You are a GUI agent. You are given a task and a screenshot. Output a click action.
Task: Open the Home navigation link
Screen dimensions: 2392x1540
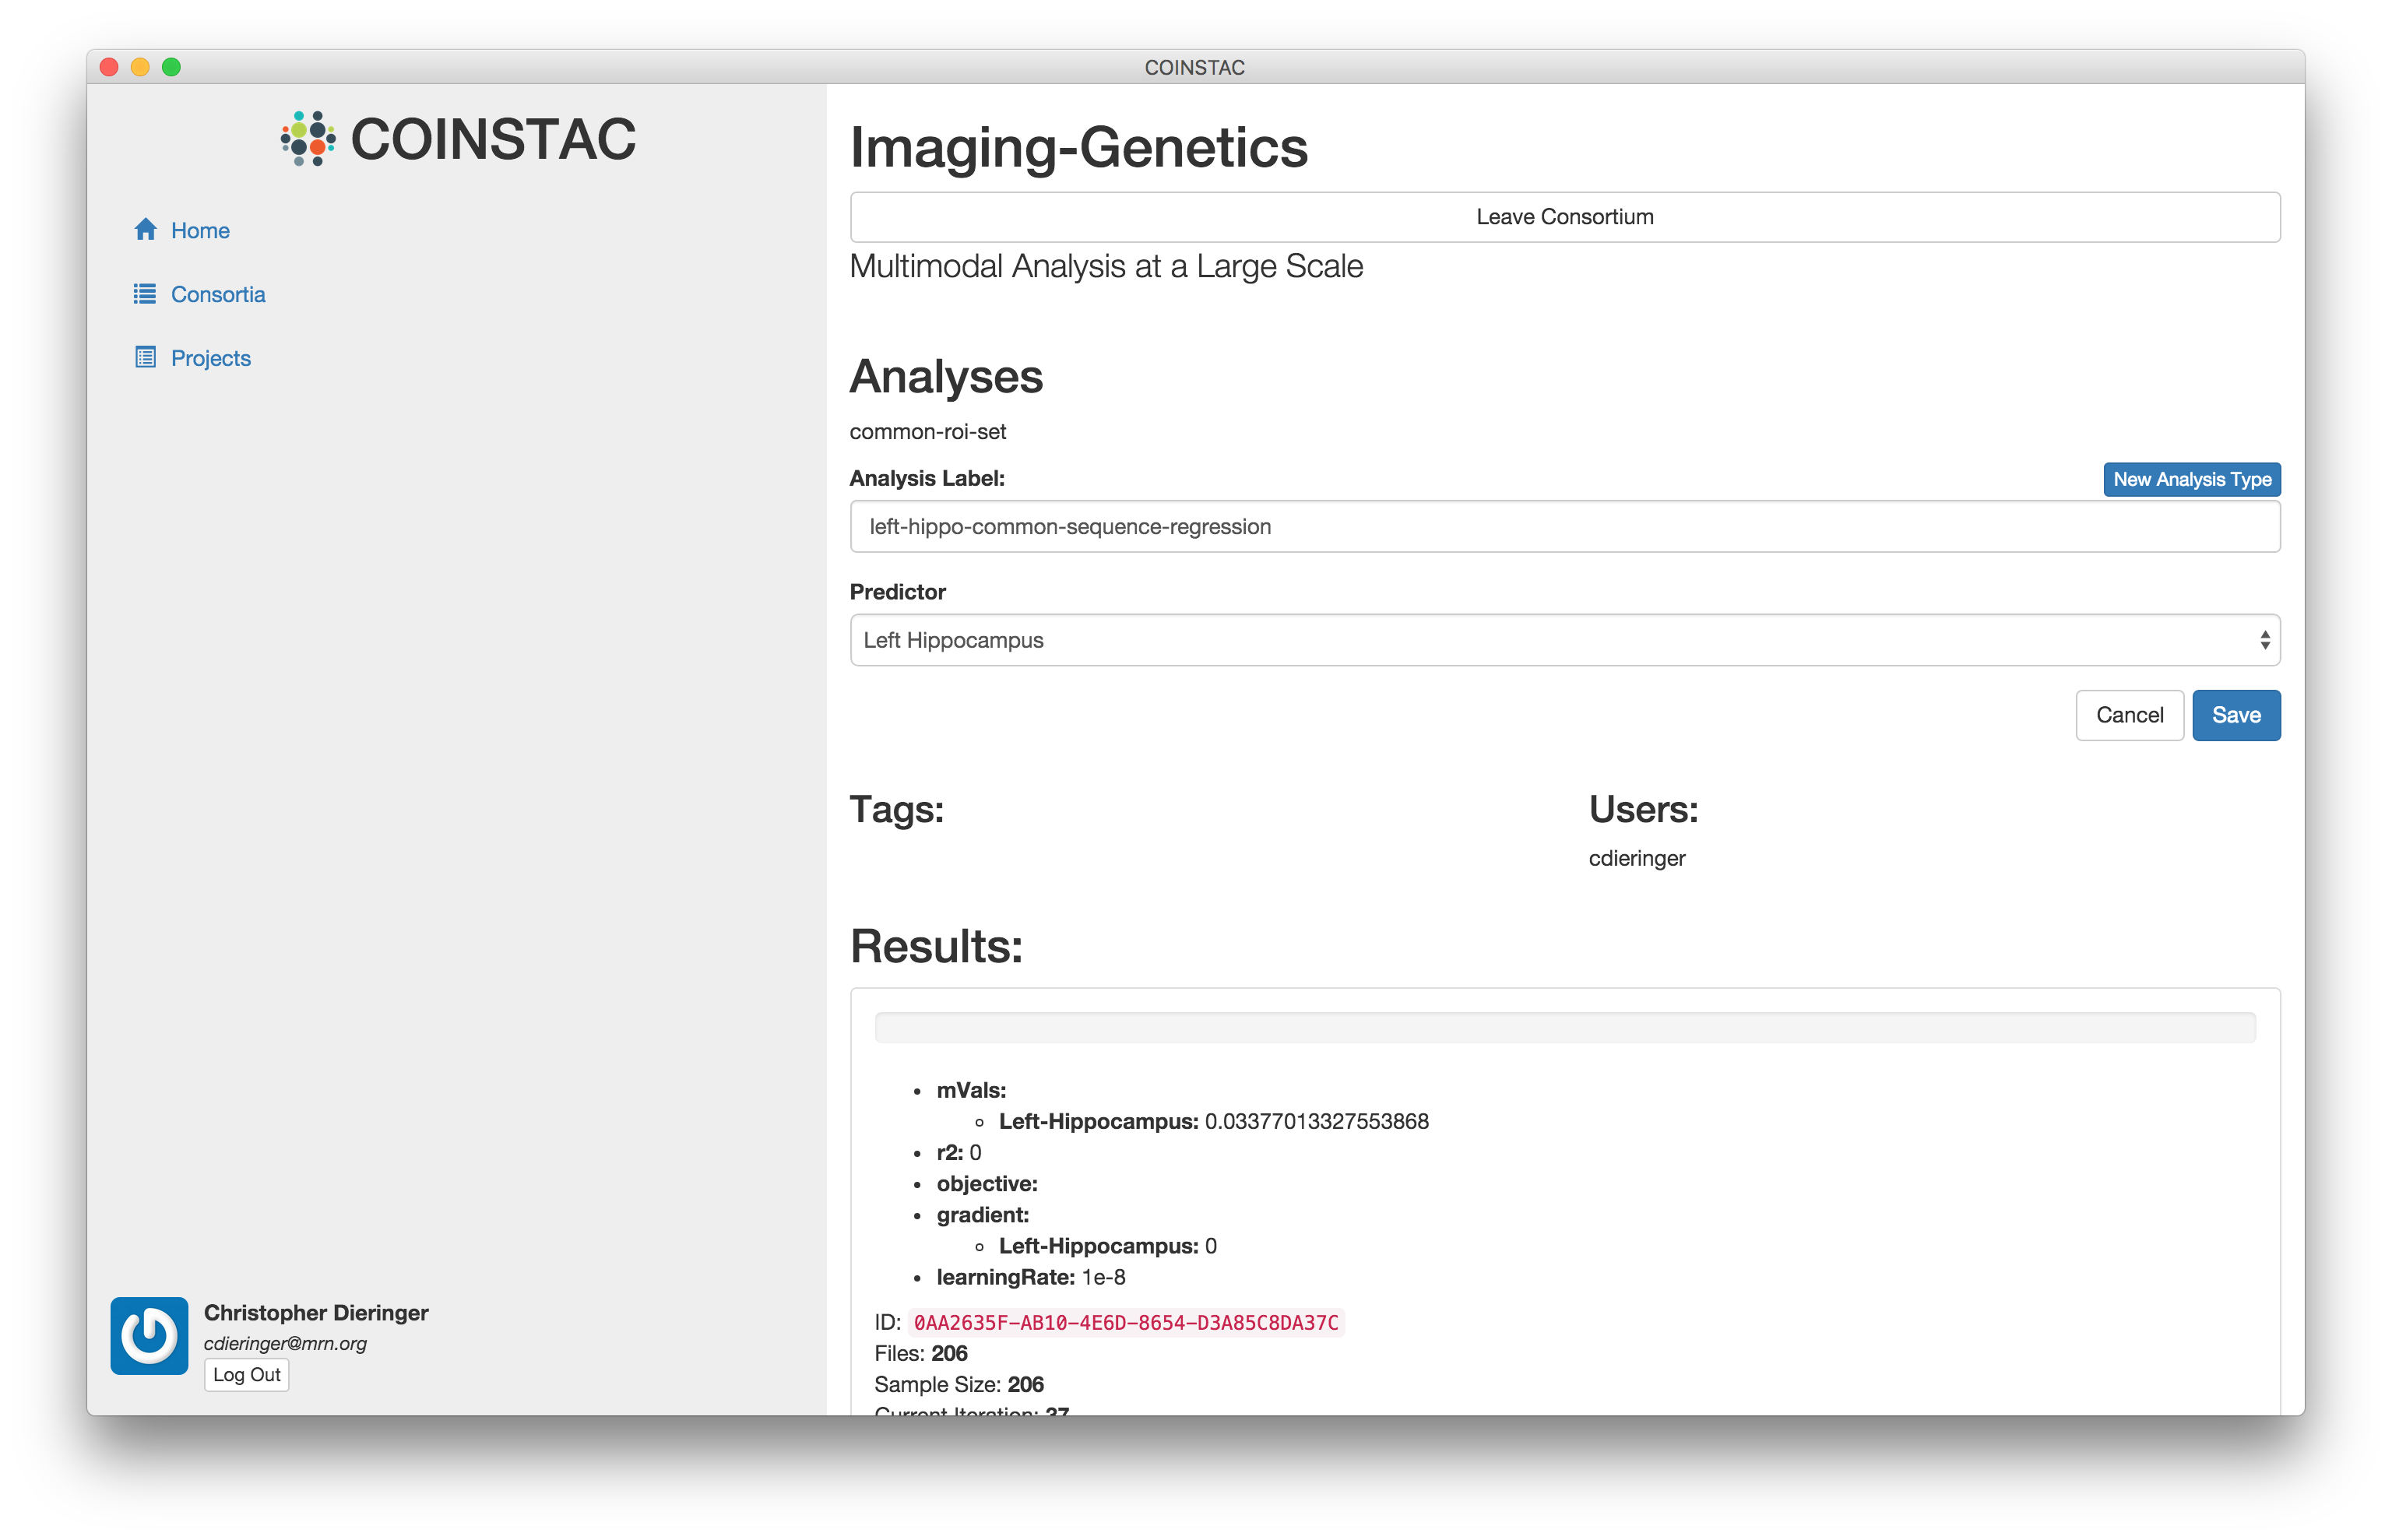pyautogui.click(x=200, y=231)
